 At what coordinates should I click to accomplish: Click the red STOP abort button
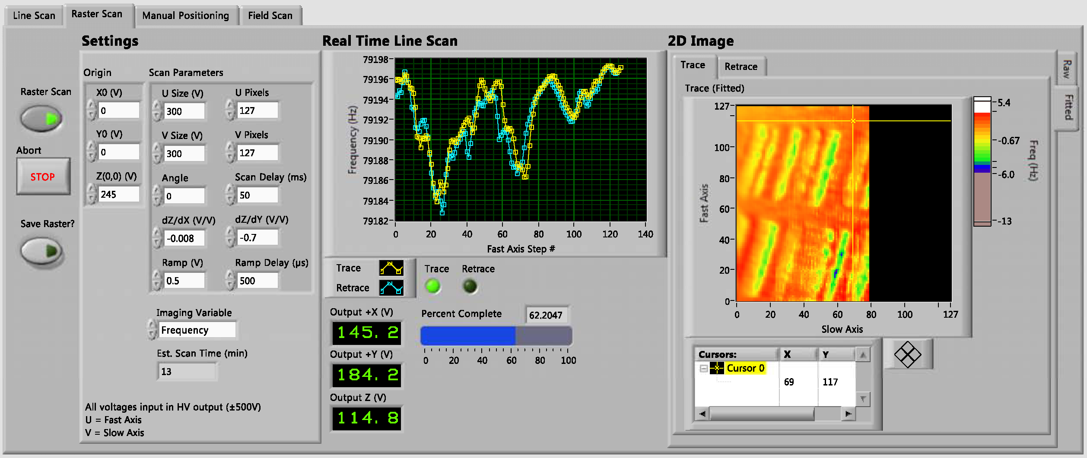(43, 177)
